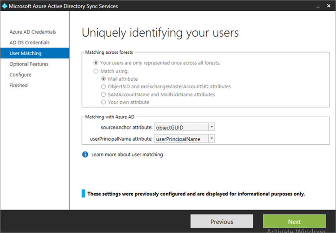Go to AD DS Credentials step

(30, 43)
